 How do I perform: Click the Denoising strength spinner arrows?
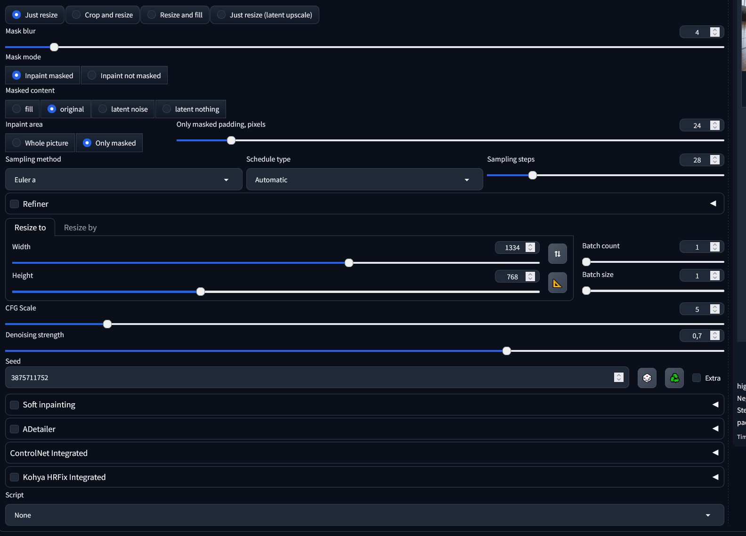[x=715, y=335]
